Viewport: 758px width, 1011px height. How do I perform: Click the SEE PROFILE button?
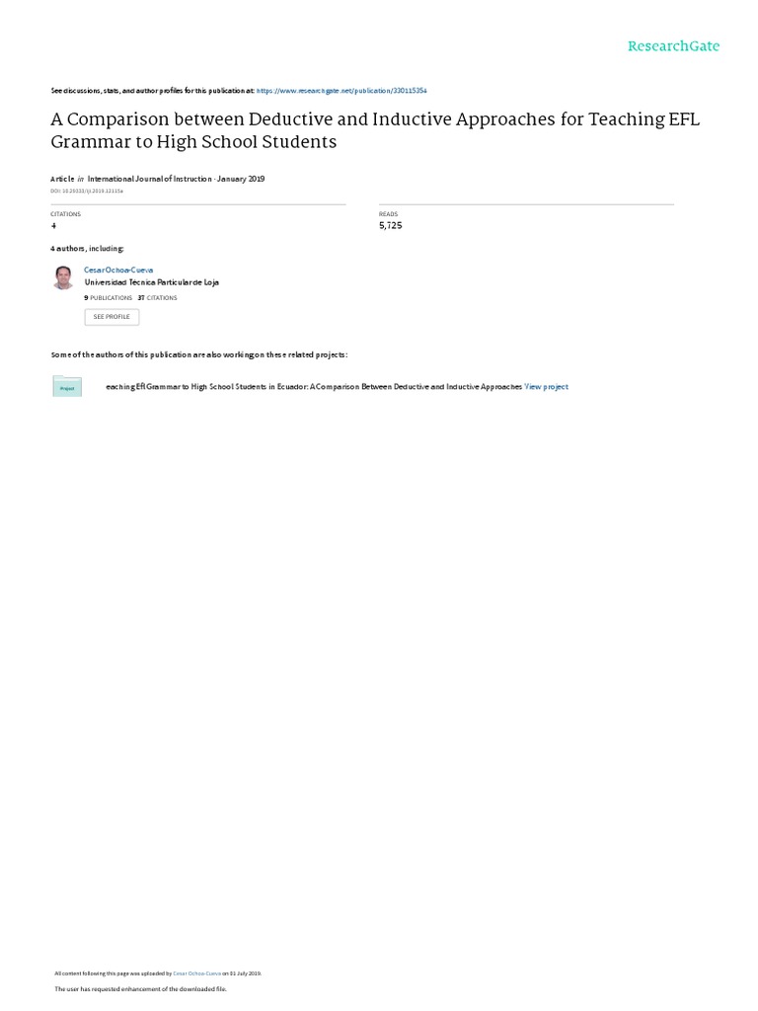click(112, 317)
